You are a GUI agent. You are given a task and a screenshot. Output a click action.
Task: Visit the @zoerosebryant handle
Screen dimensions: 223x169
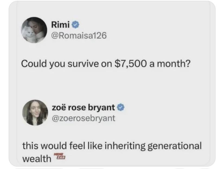pos(83,118)
